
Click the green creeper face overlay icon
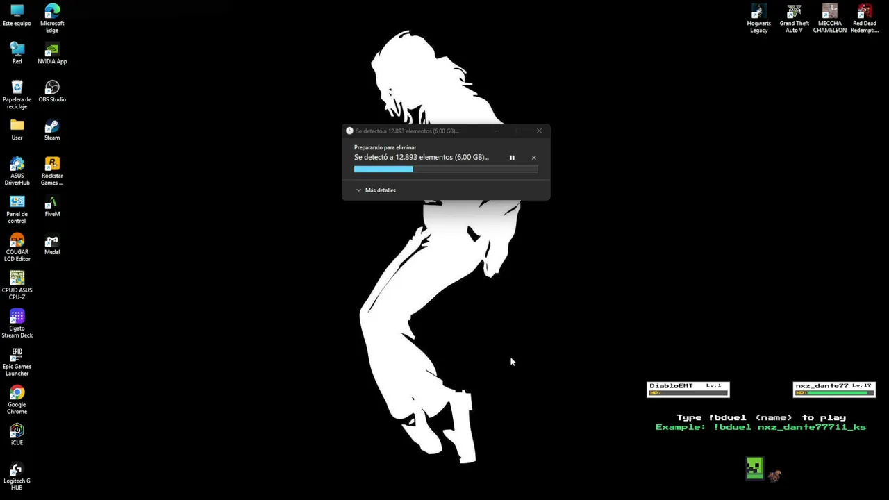click(x=755, y=468)
